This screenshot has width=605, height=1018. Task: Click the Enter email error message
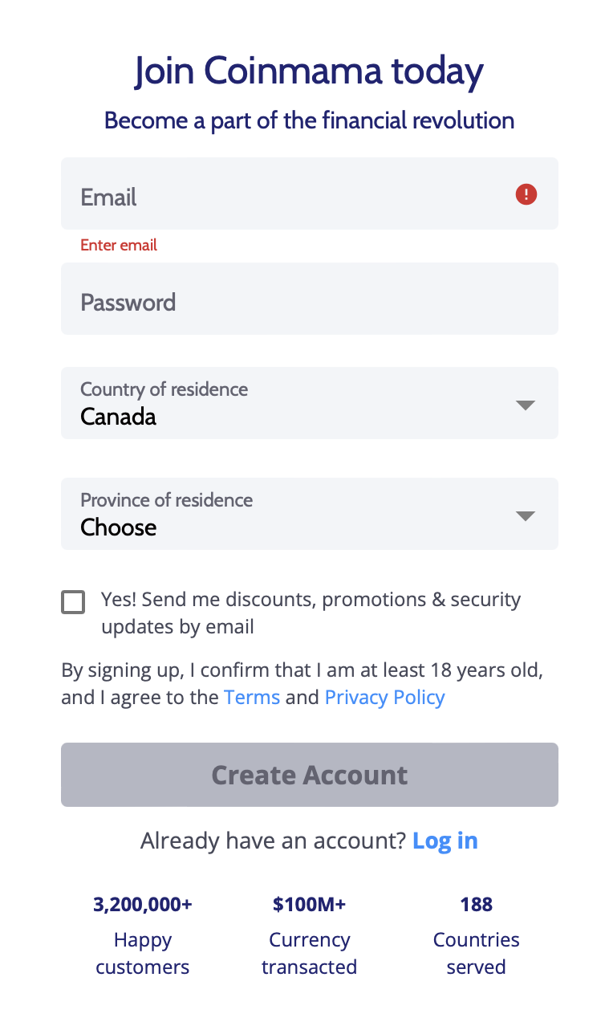[x=118, y=245]
